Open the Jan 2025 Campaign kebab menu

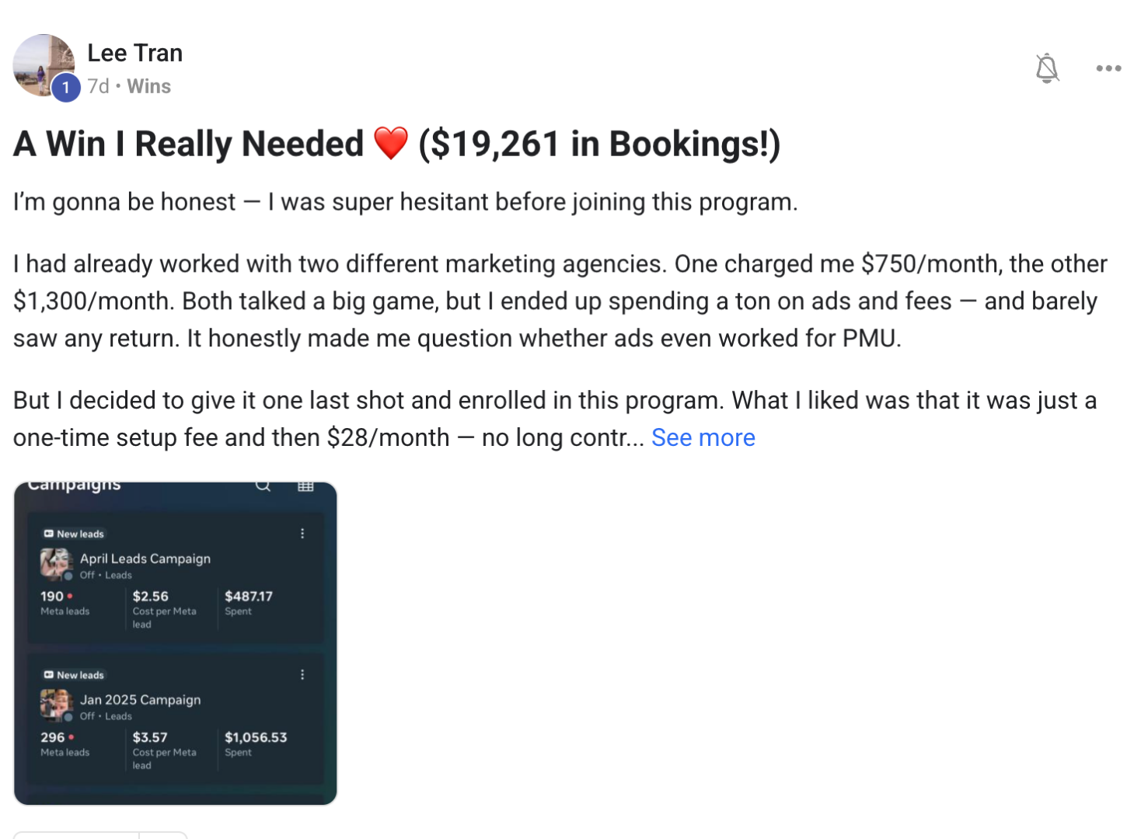click(303, 675)
